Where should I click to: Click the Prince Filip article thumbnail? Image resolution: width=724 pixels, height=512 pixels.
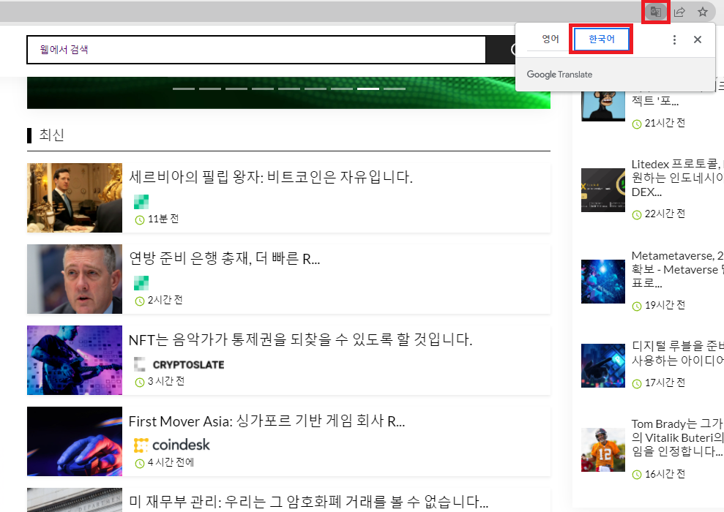pyautogui.click(x=75, y=197)
